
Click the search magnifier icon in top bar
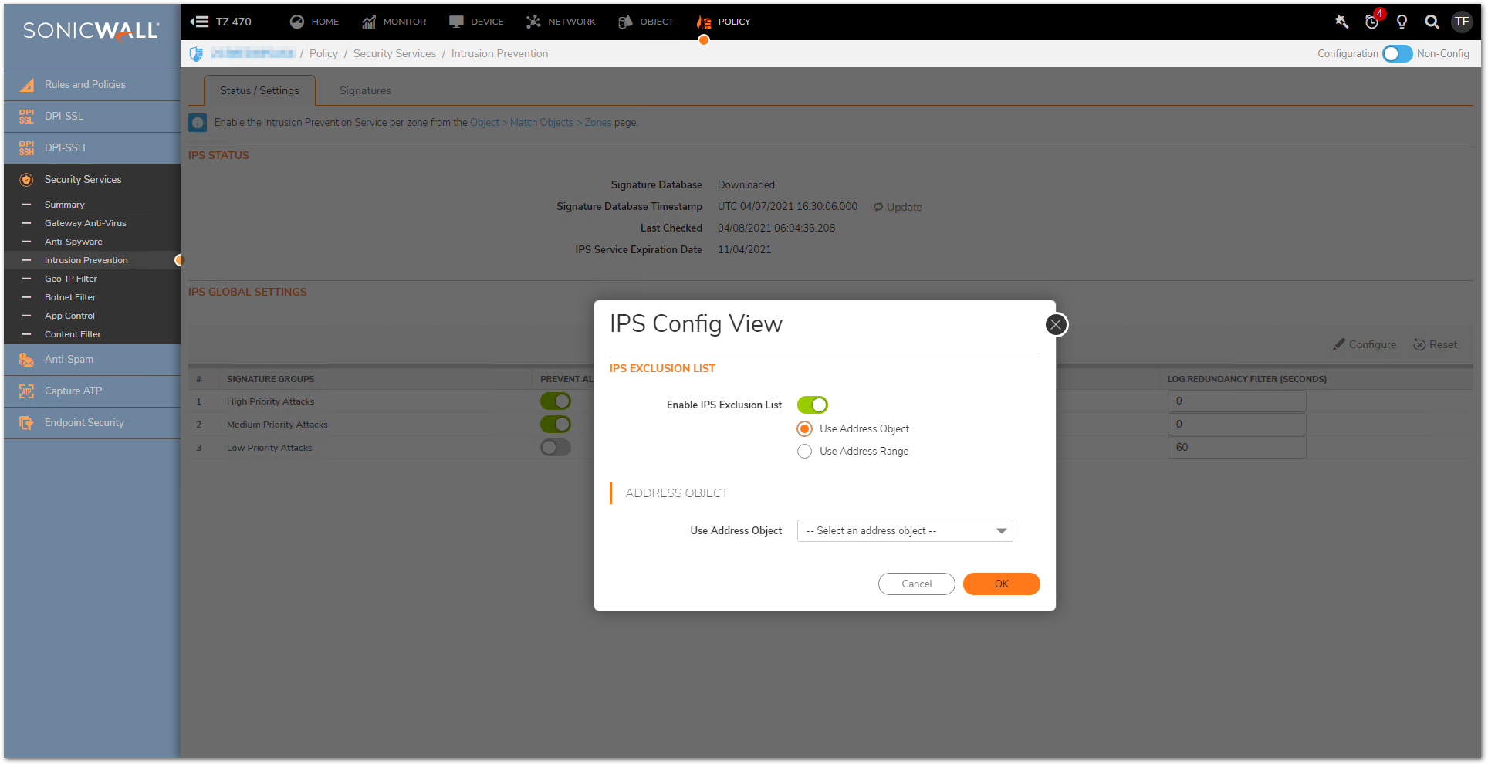click(1432, 22)
